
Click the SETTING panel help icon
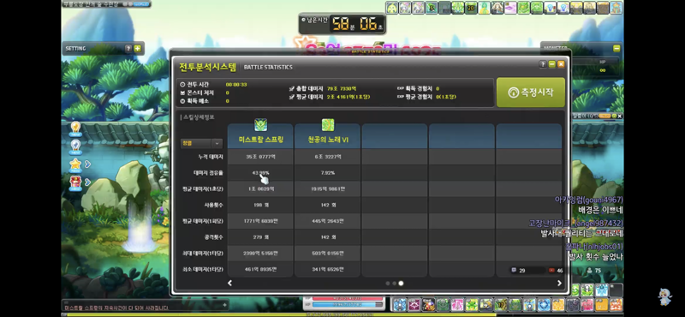128,49
